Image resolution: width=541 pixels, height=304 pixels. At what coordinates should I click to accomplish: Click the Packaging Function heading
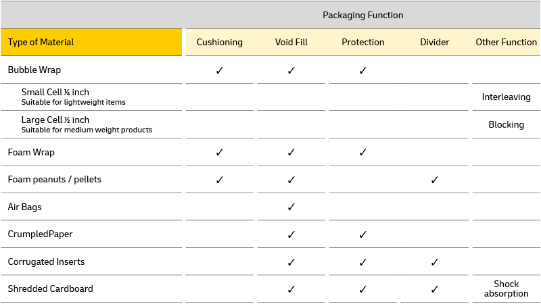(x=363, y=15)
